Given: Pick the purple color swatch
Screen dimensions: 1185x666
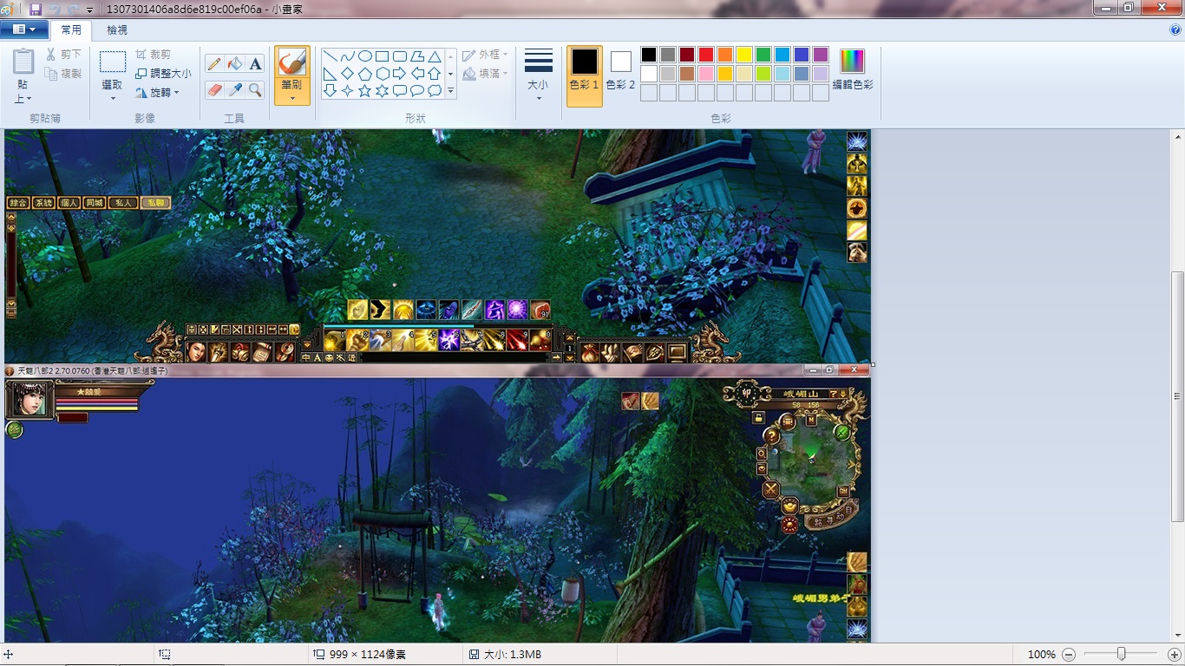Looking at the screenshot, I should click(821, 55).
